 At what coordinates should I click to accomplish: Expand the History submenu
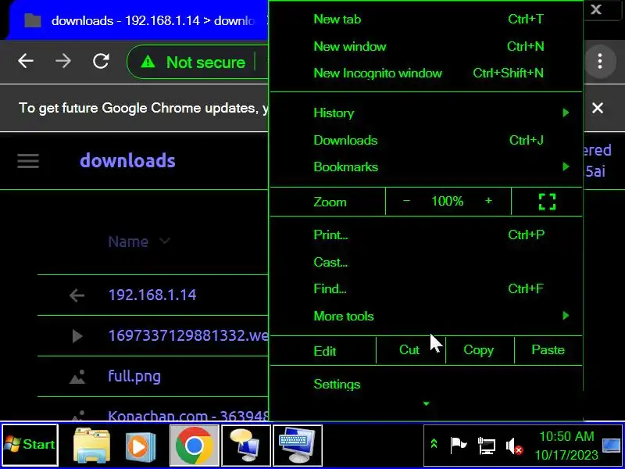pos(426,113)
